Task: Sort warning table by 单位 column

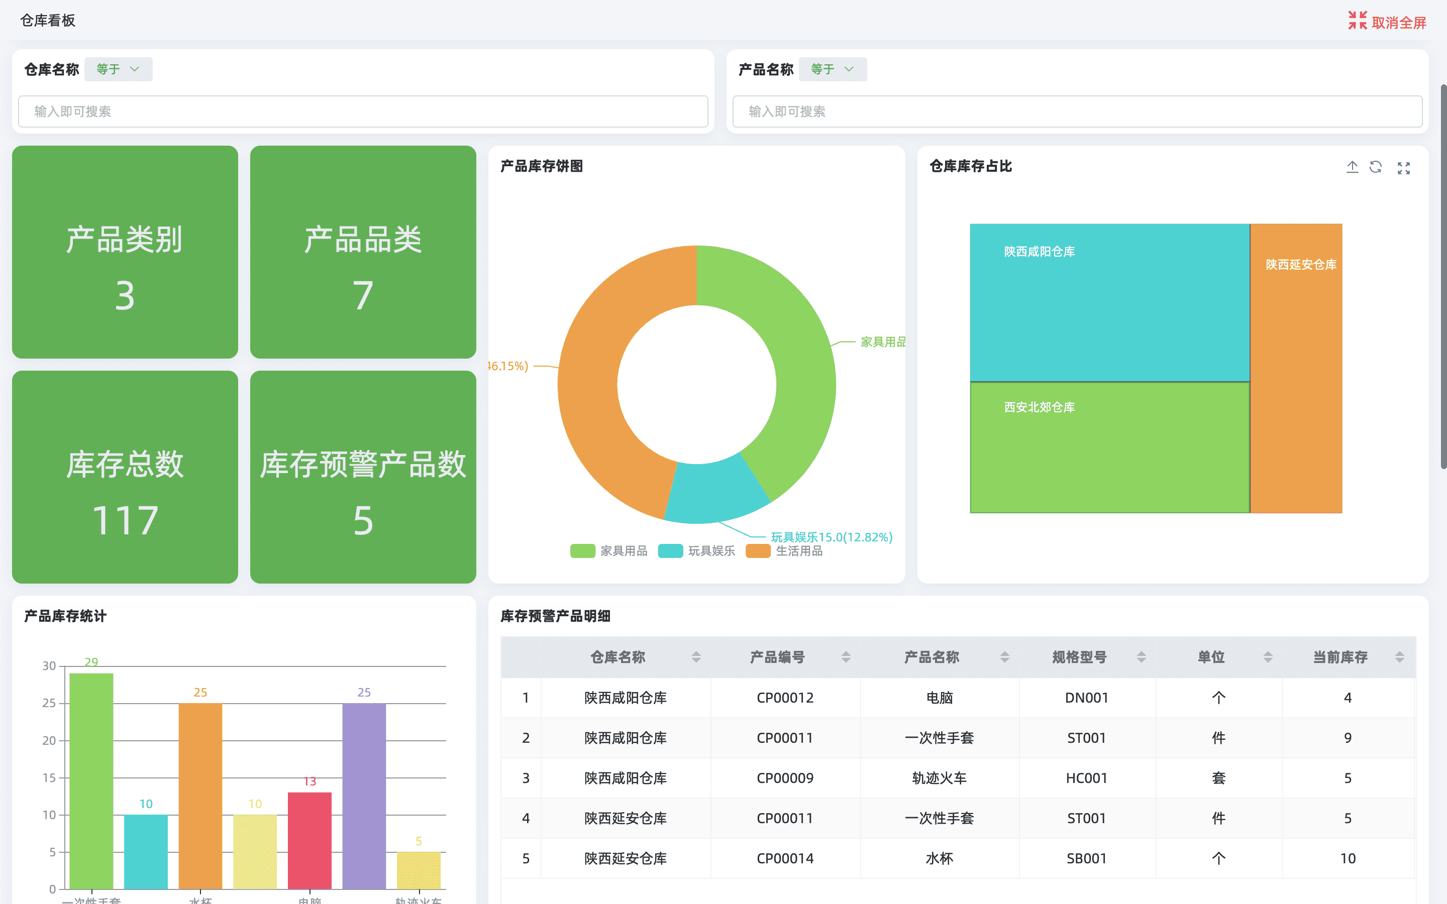Action: point(1268,657)
